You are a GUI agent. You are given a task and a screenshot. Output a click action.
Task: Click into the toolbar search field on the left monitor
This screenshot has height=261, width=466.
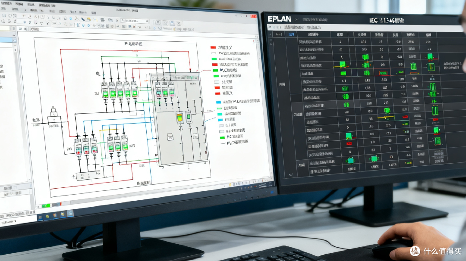tap(134, 21)
